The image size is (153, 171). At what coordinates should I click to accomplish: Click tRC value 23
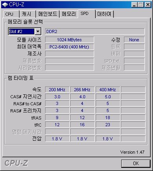click(108, 125)
